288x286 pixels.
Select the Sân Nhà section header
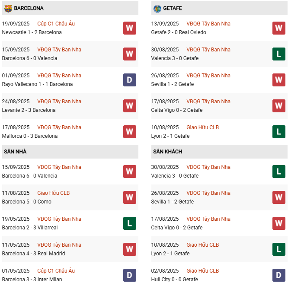[x=70, y=152]
